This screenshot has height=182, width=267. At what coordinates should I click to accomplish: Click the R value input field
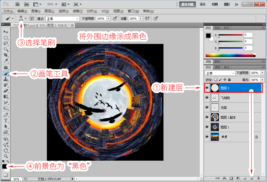(x=248, y=35)
